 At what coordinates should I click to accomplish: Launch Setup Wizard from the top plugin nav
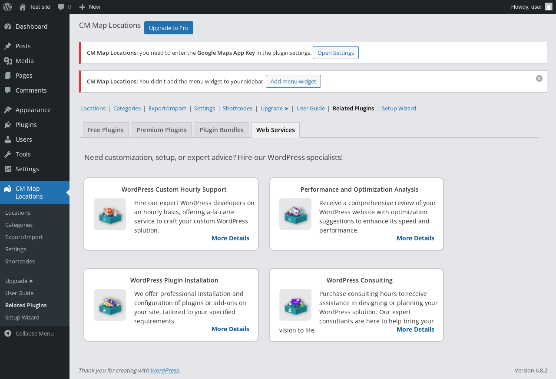pyautogui.click(x=399, y=108)
